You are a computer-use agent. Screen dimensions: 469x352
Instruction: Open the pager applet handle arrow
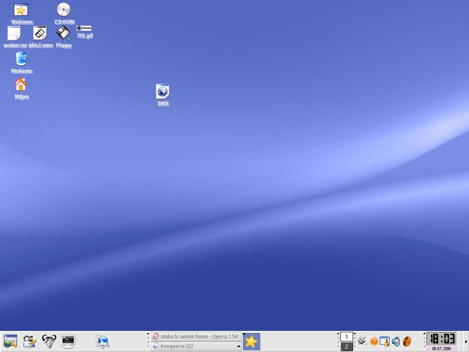338,334
